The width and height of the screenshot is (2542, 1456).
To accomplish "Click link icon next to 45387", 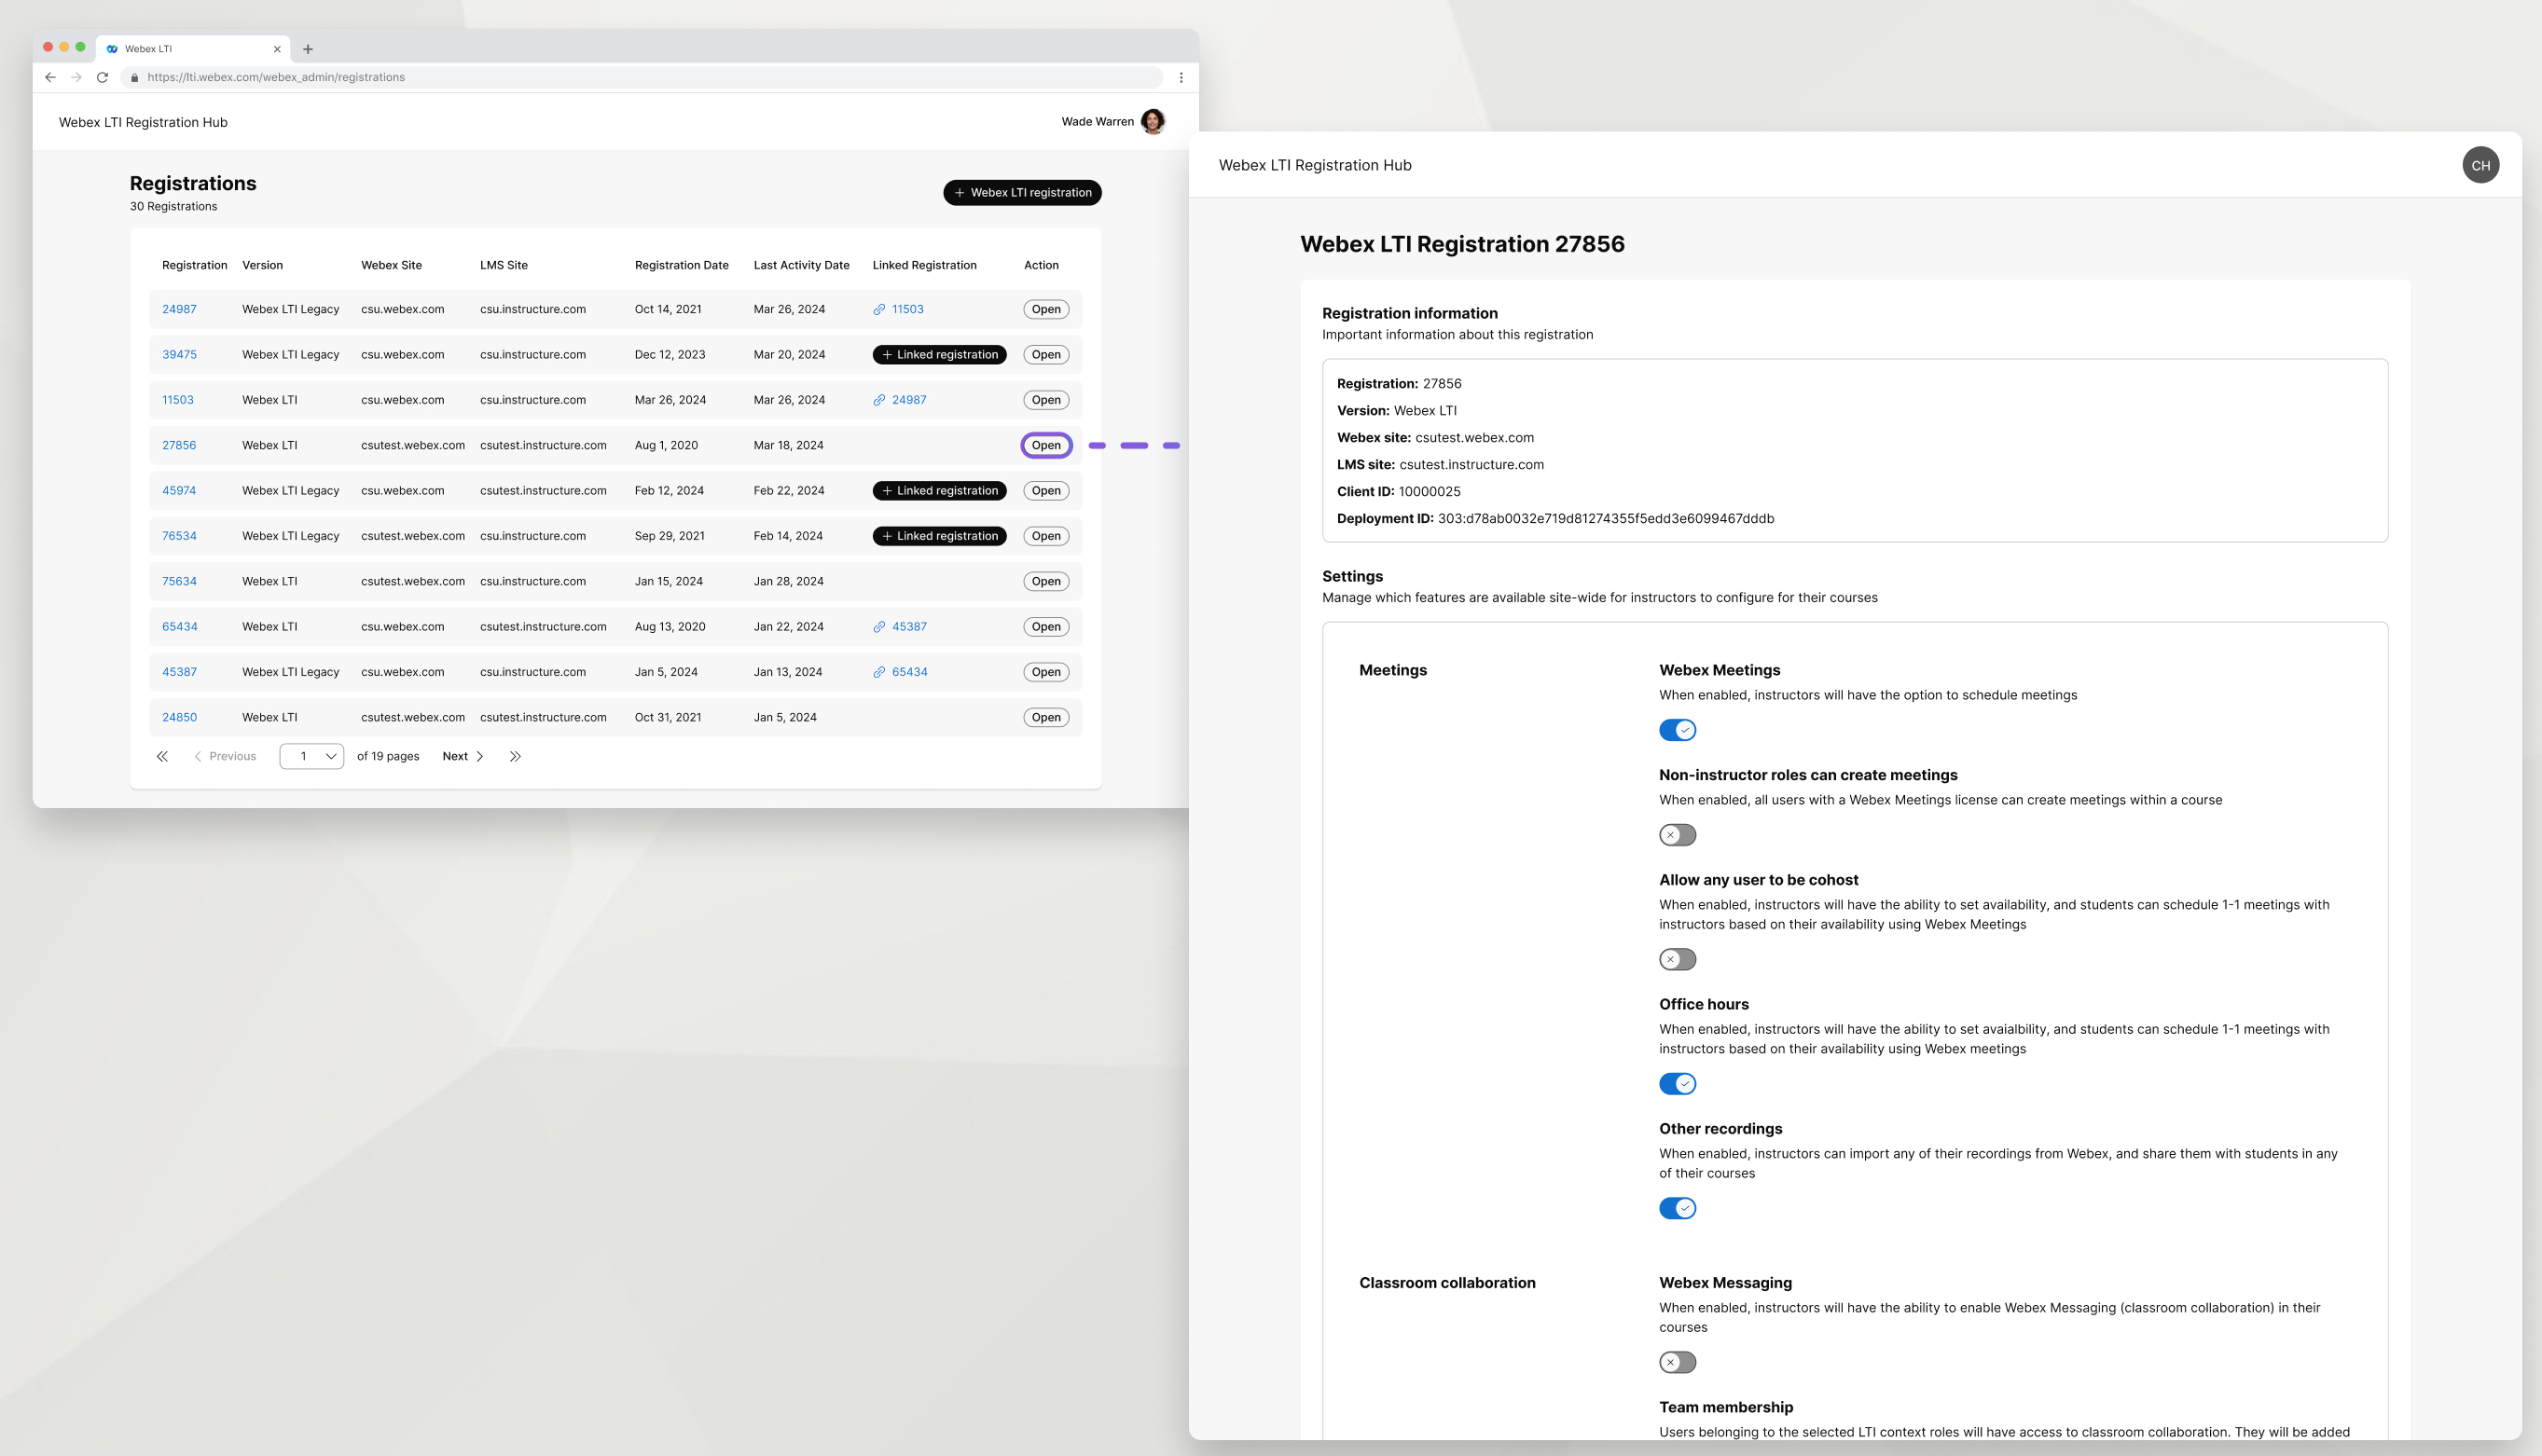I will point(879,627).
